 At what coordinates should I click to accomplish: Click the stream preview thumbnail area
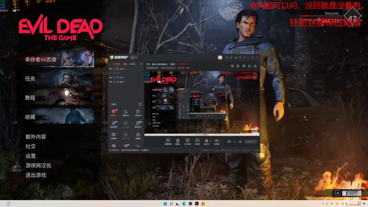click(x=202, y=103)
